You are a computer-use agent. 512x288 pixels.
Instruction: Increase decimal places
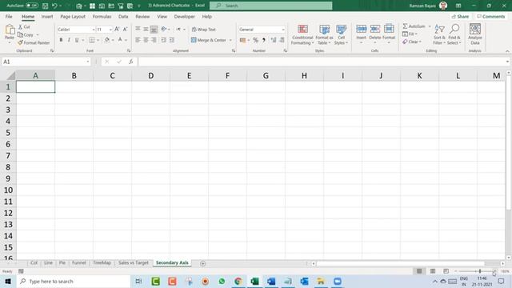274,40
